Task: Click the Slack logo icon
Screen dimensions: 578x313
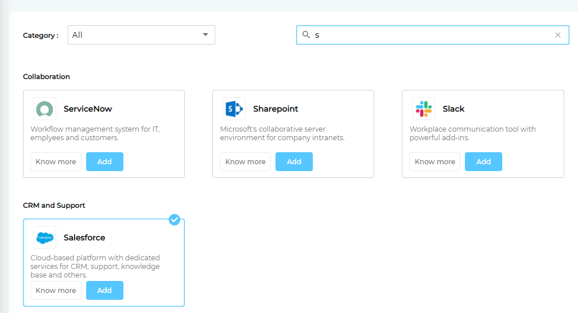Action: coord(424,109)
